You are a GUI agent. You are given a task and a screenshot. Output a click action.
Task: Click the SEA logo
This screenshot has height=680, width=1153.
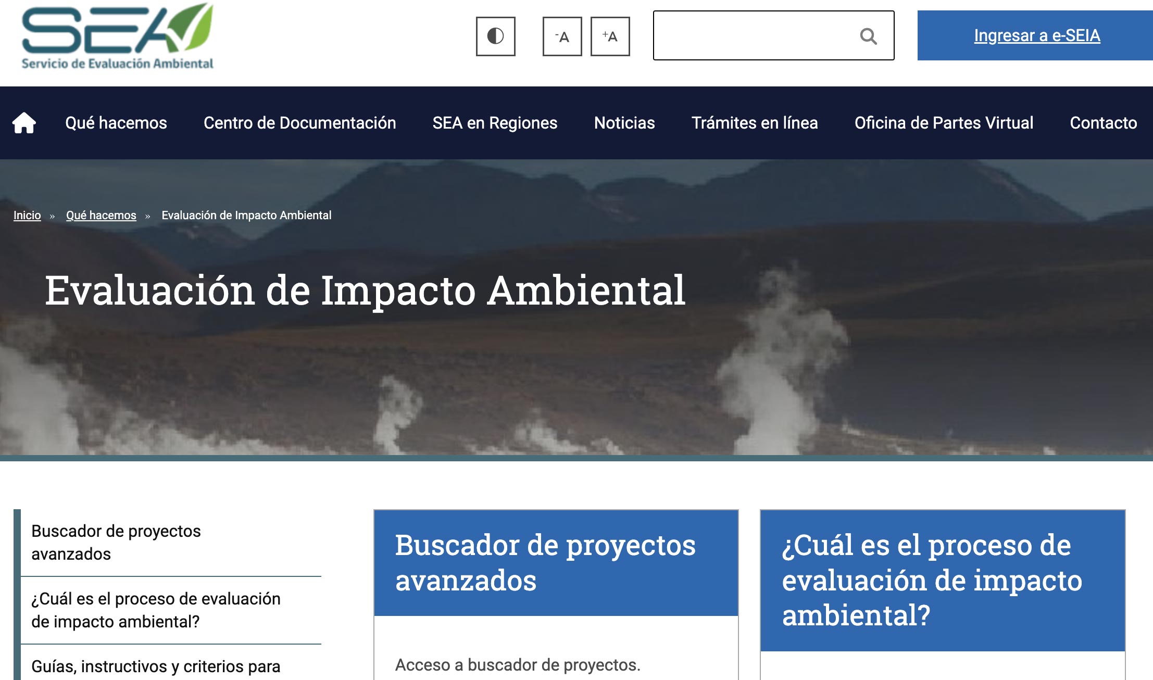click(118, 36)
